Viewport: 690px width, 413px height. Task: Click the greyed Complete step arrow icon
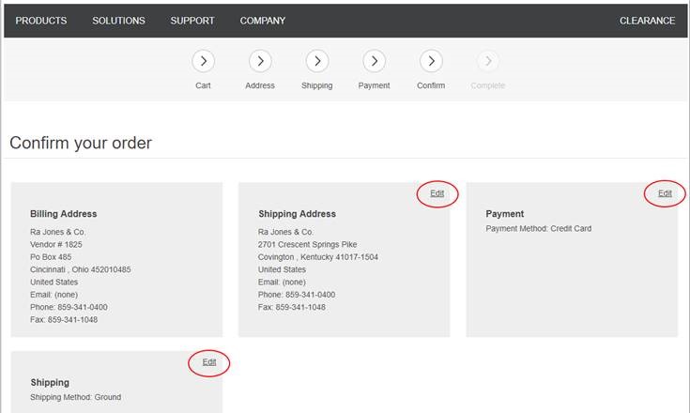pos(488,61)
